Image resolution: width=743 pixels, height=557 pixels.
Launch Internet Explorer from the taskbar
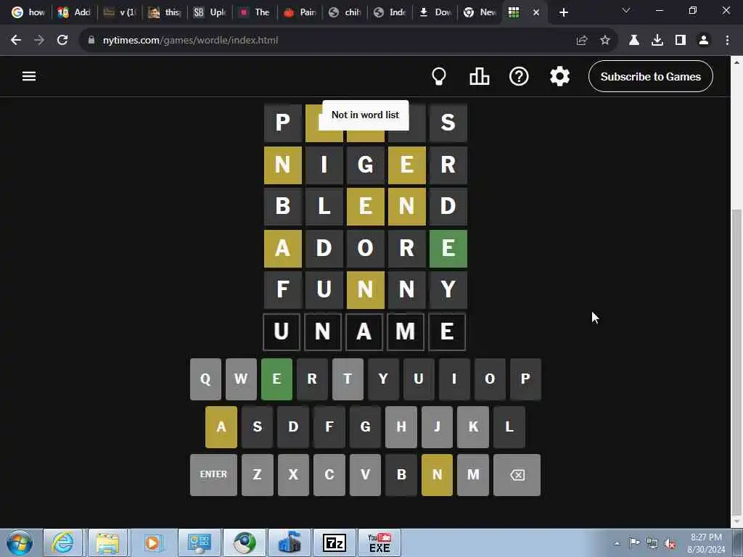point(62,542)
